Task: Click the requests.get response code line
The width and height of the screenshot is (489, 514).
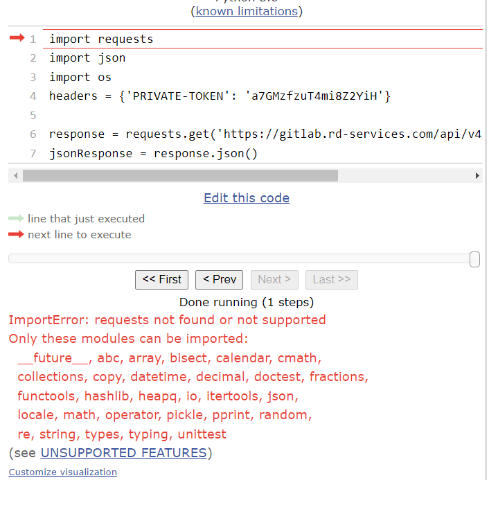Action: 265,134
